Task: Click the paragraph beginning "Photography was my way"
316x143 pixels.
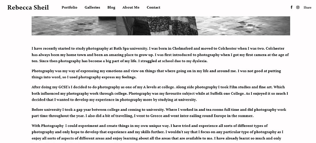Action: (156, 74)
